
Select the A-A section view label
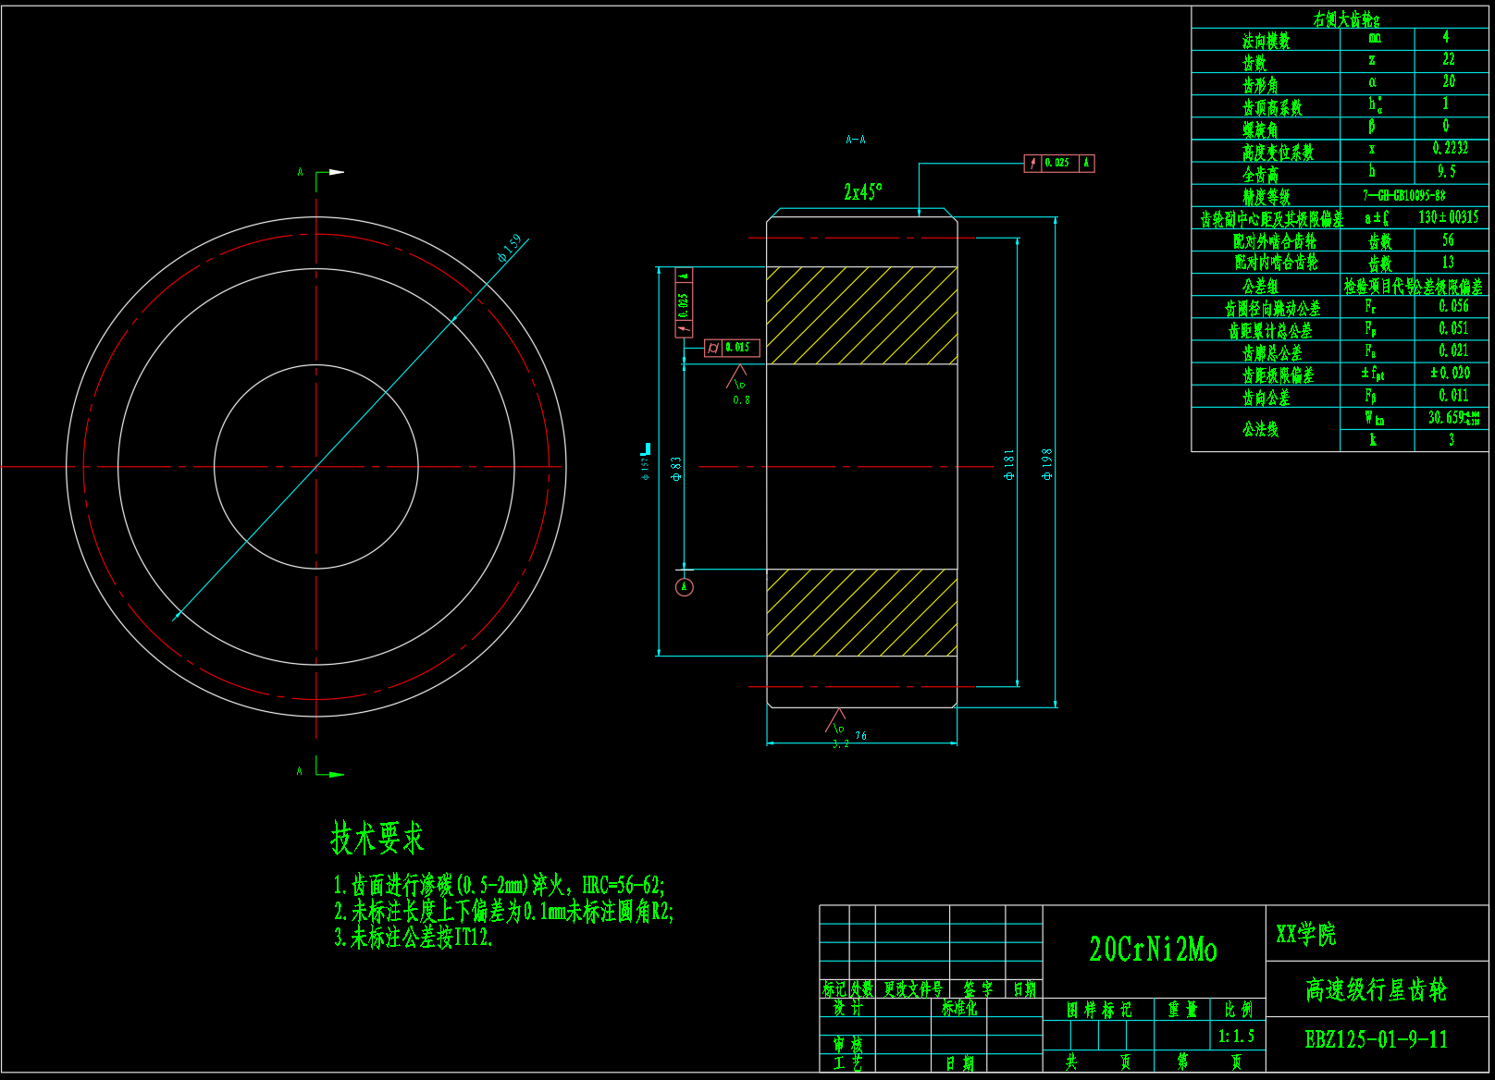(856, 140)
